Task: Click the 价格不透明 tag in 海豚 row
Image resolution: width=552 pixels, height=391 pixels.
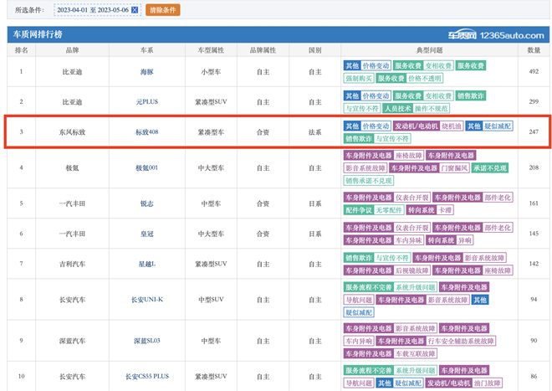Action: pyautogui.click(x=425, y=78)
